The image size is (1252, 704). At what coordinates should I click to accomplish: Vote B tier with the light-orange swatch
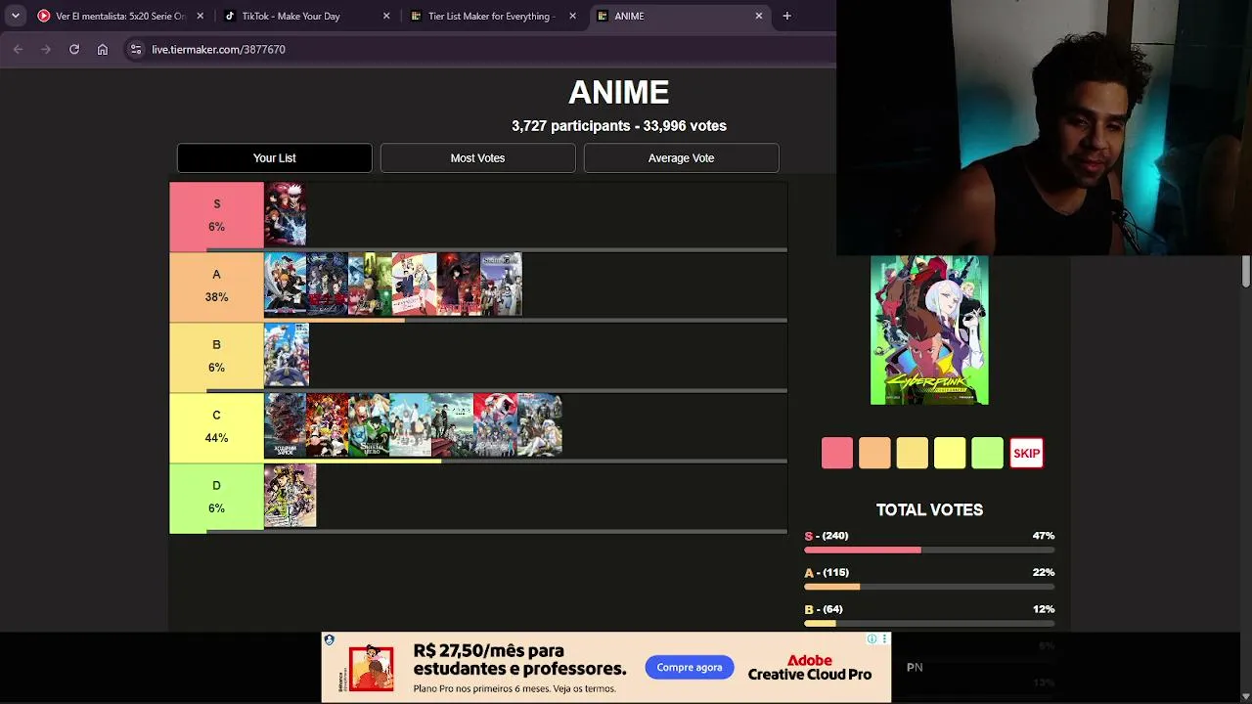tap(913, 453)
